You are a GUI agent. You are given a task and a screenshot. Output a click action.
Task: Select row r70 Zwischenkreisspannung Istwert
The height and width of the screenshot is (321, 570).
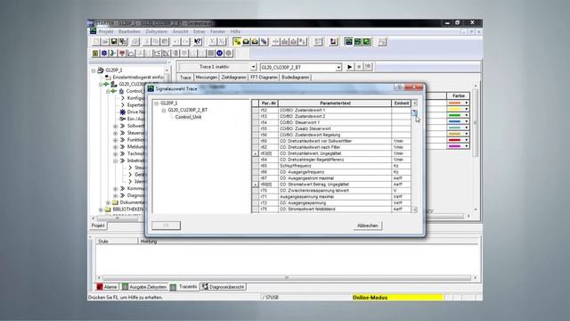332,190
